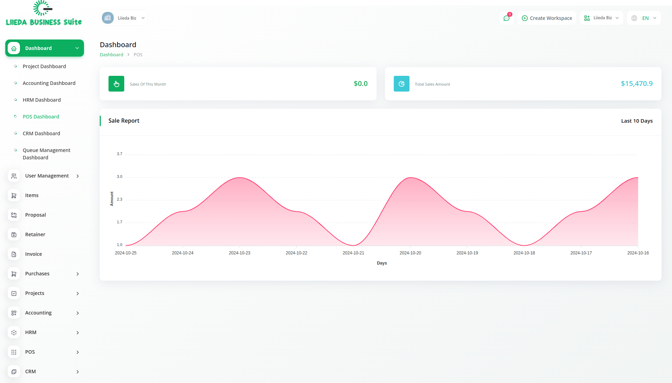Click the Create Workspace button
The height and width of the screenshot is (383, 672).
point(547,18)
